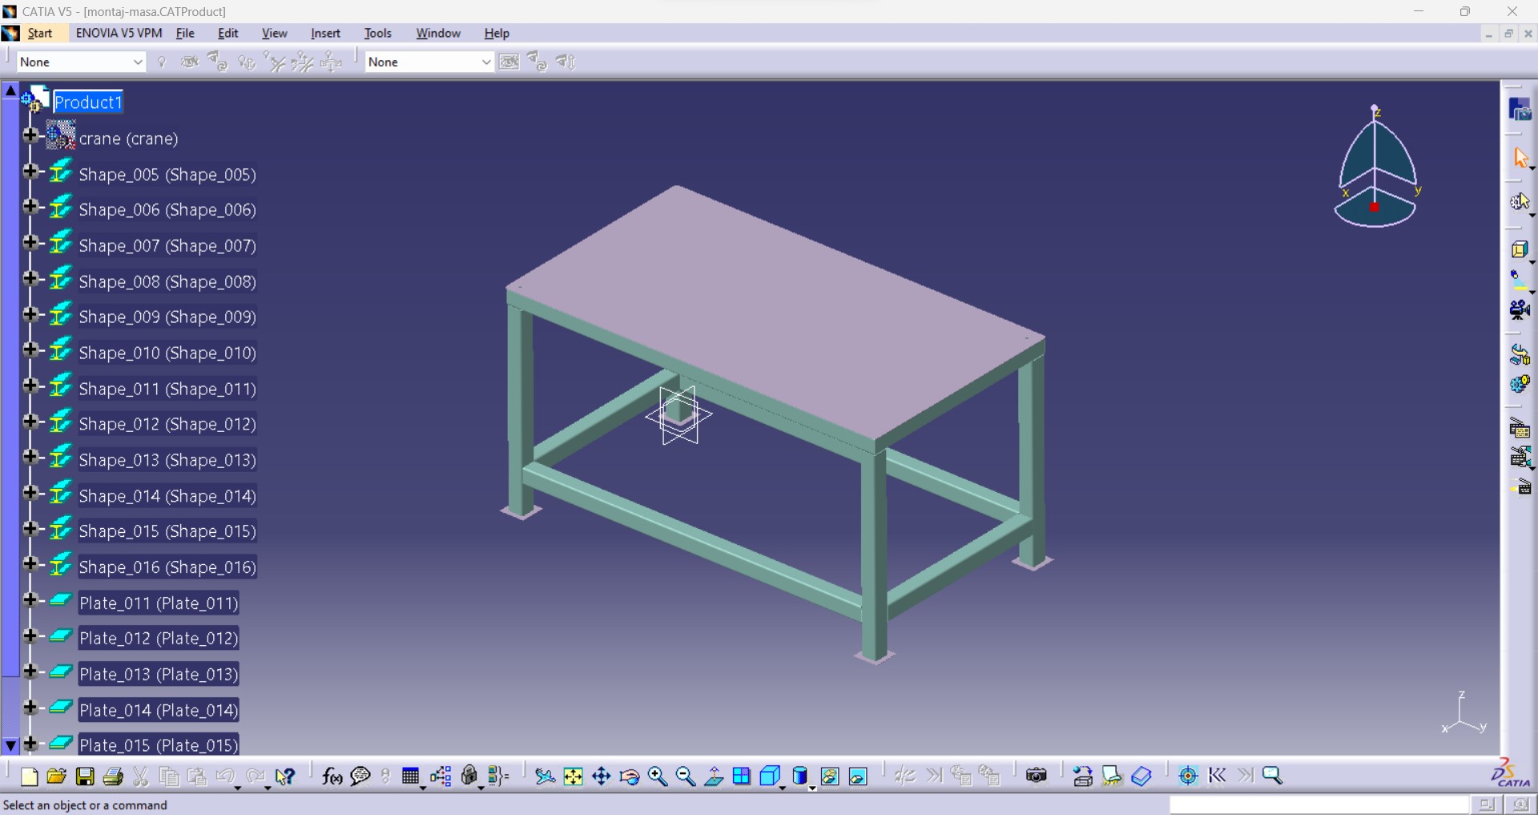Open the Insert menu
1538x815 pixels.
tap(325, 33)
